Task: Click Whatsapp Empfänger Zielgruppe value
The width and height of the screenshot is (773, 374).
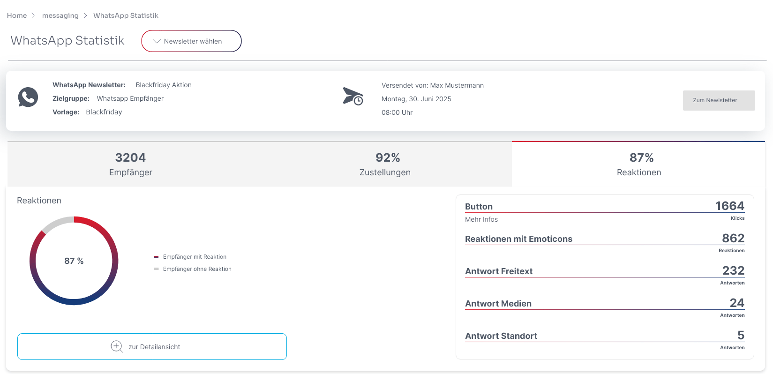Action: pos(130,98)
